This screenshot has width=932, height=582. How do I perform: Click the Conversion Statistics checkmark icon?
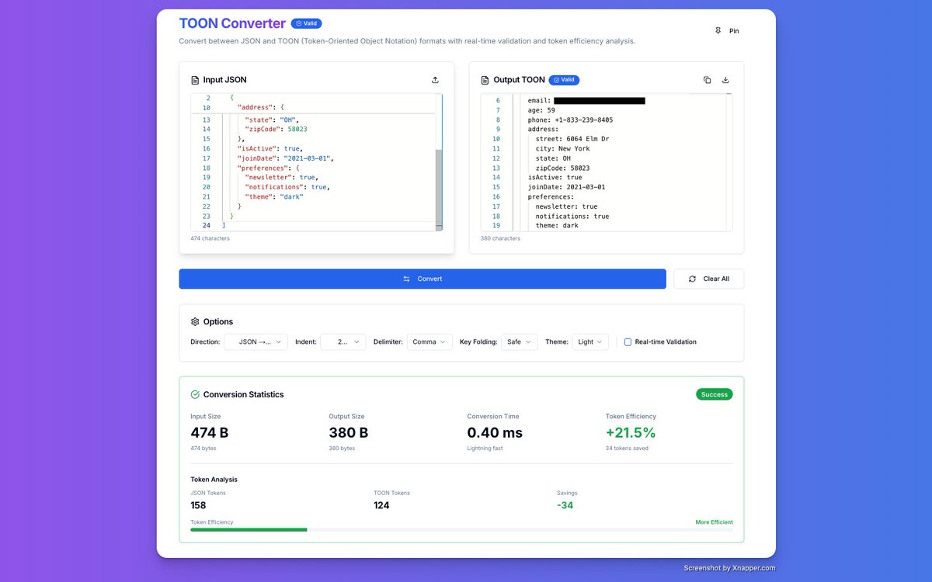[195, 394]
